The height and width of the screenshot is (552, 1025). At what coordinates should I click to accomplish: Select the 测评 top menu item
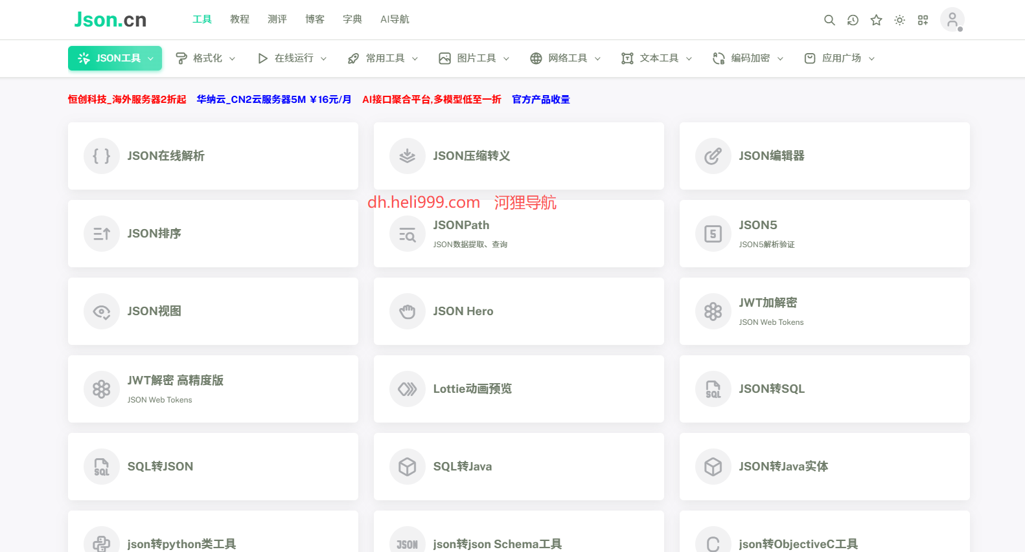click(x=277, y=19)
